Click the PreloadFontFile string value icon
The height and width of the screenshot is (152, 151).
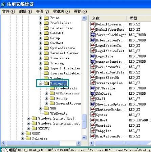pyautogui.click(x=93, y=72)
